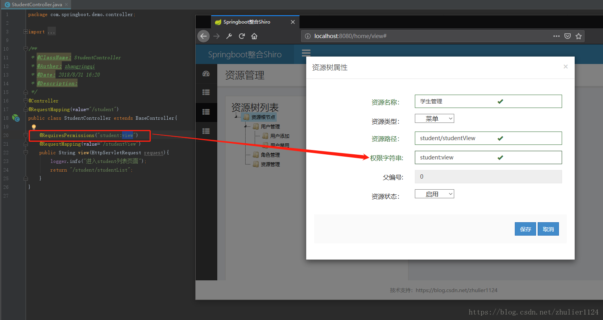This screenshot has height=320, width=603.
Task: Open the wrench developer tools icon
Action: point(229,36)
